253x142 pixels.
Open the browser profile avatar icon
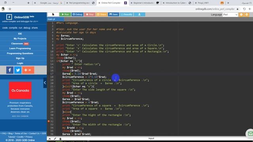click(x=3, y=9)
